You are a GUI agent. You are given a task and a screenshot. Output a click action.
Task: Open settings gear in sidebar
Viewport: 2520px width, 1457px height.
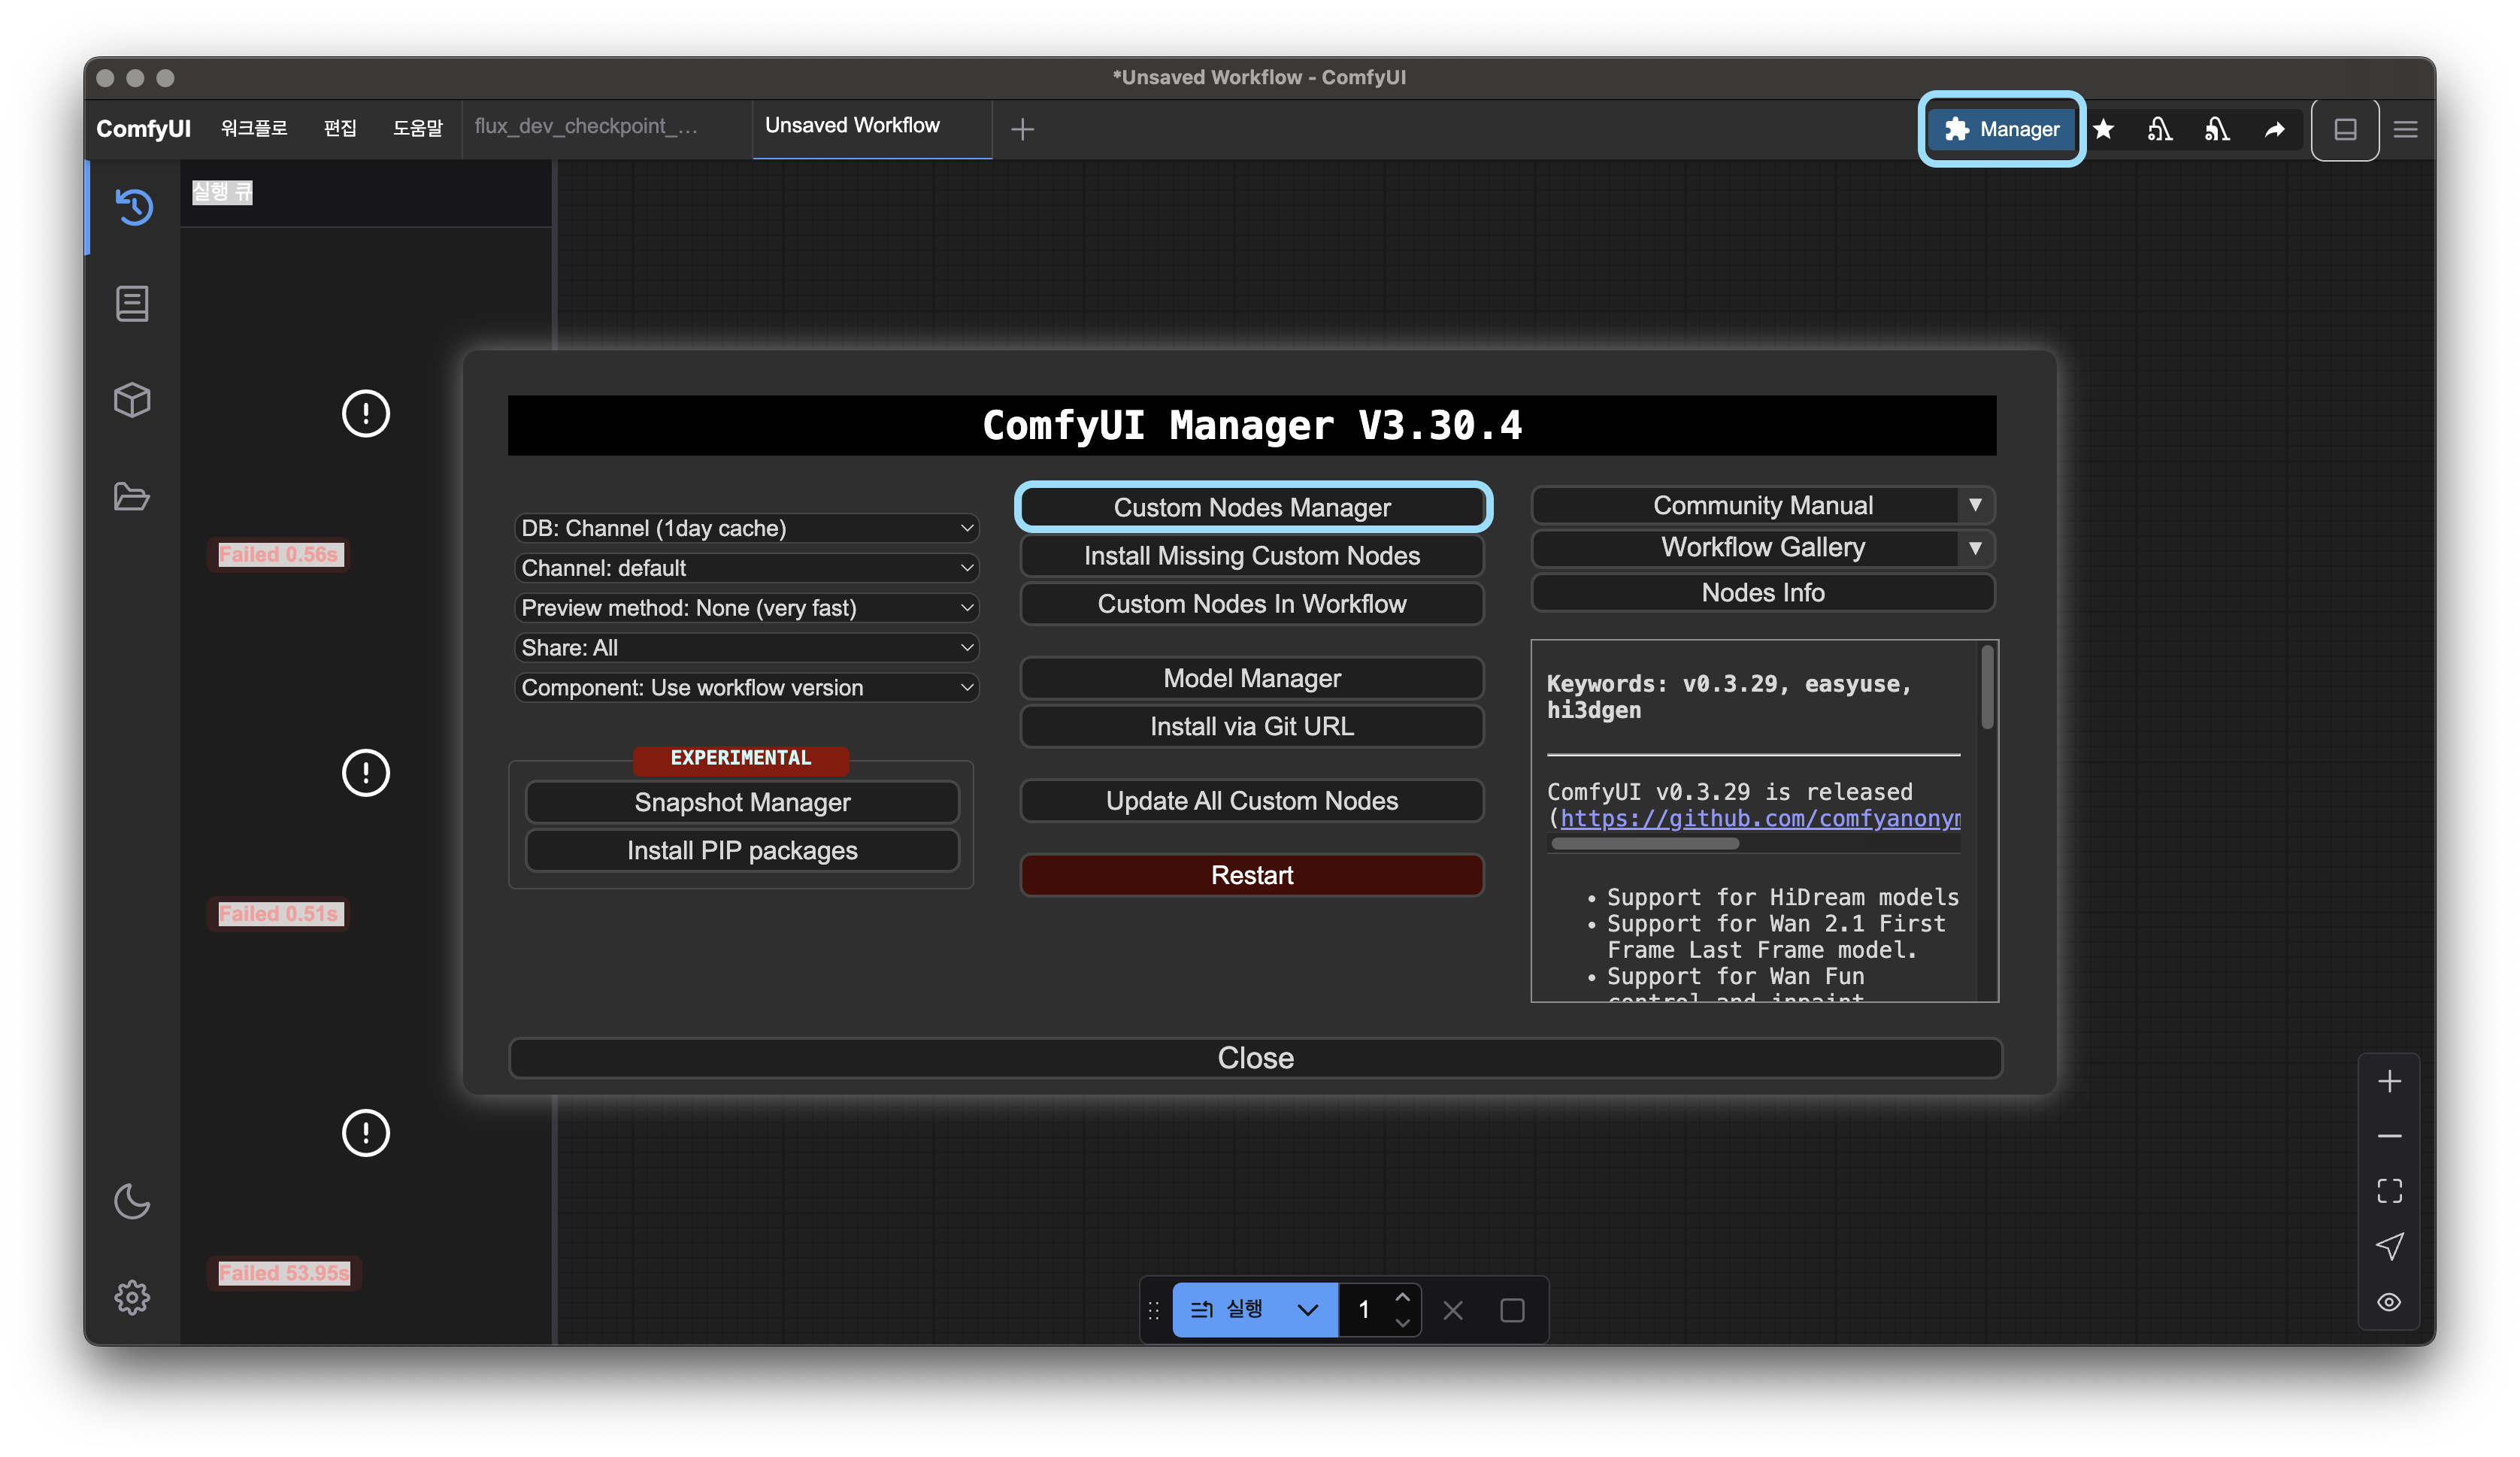132,1297
